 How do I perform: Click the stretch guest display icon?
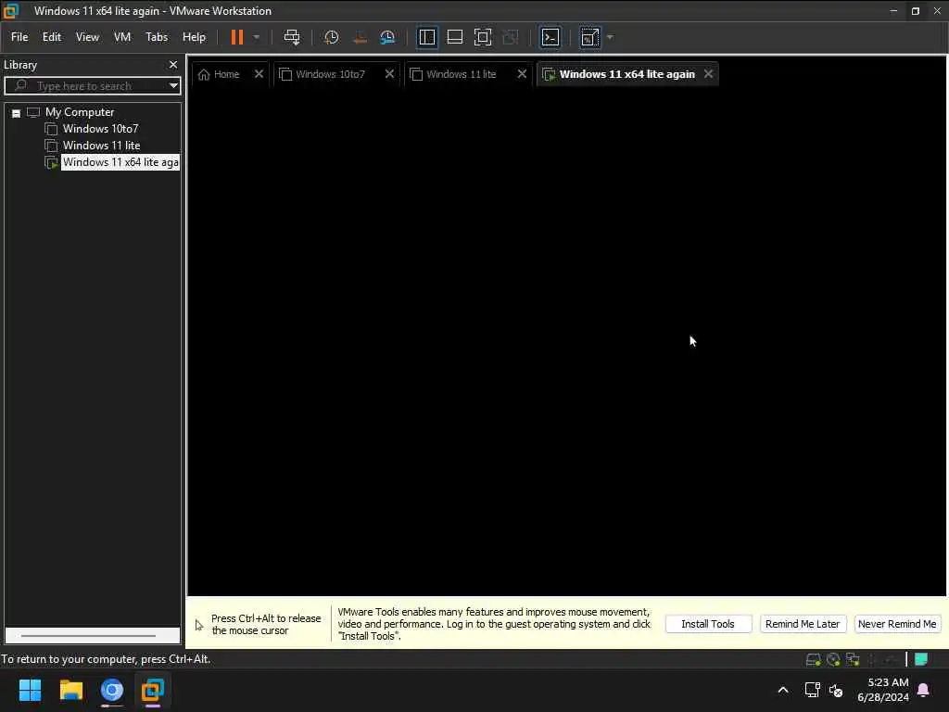(589, 37)
